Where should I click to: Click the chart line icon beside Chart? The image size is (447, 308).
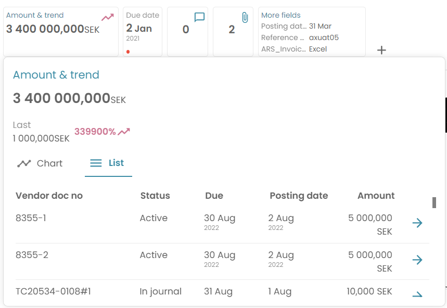(24, 163)
